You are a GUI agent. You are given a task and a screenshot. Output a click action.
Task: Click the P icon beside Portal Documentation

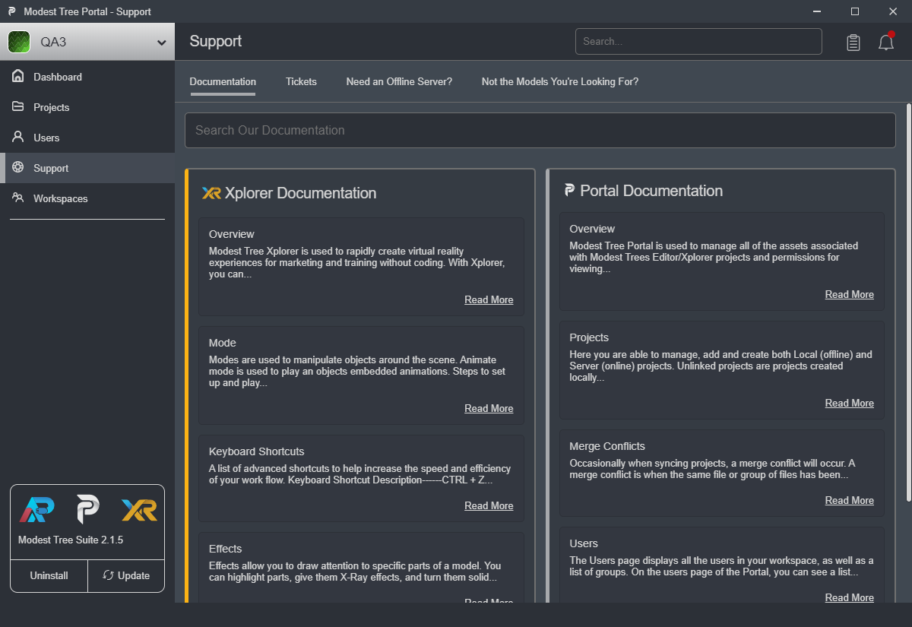[x=570, y=191]
